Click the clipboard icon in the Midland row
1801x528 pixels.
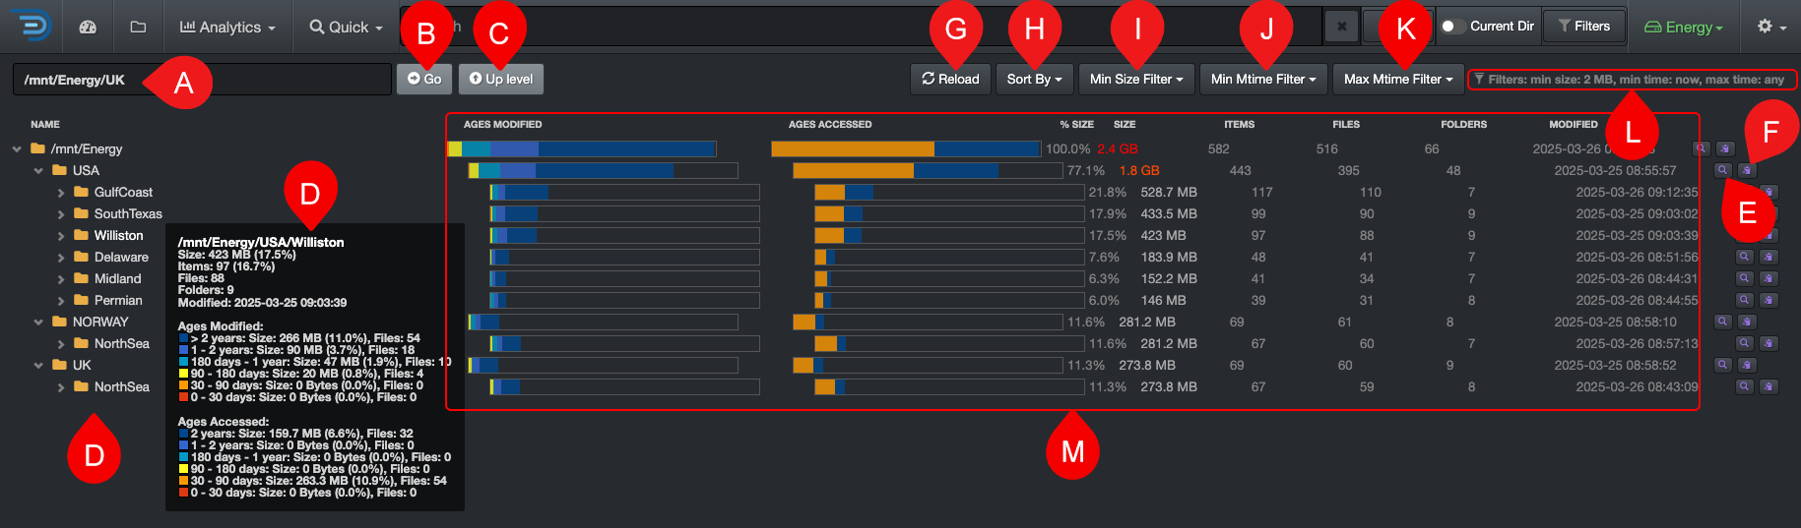[1769, 278]
